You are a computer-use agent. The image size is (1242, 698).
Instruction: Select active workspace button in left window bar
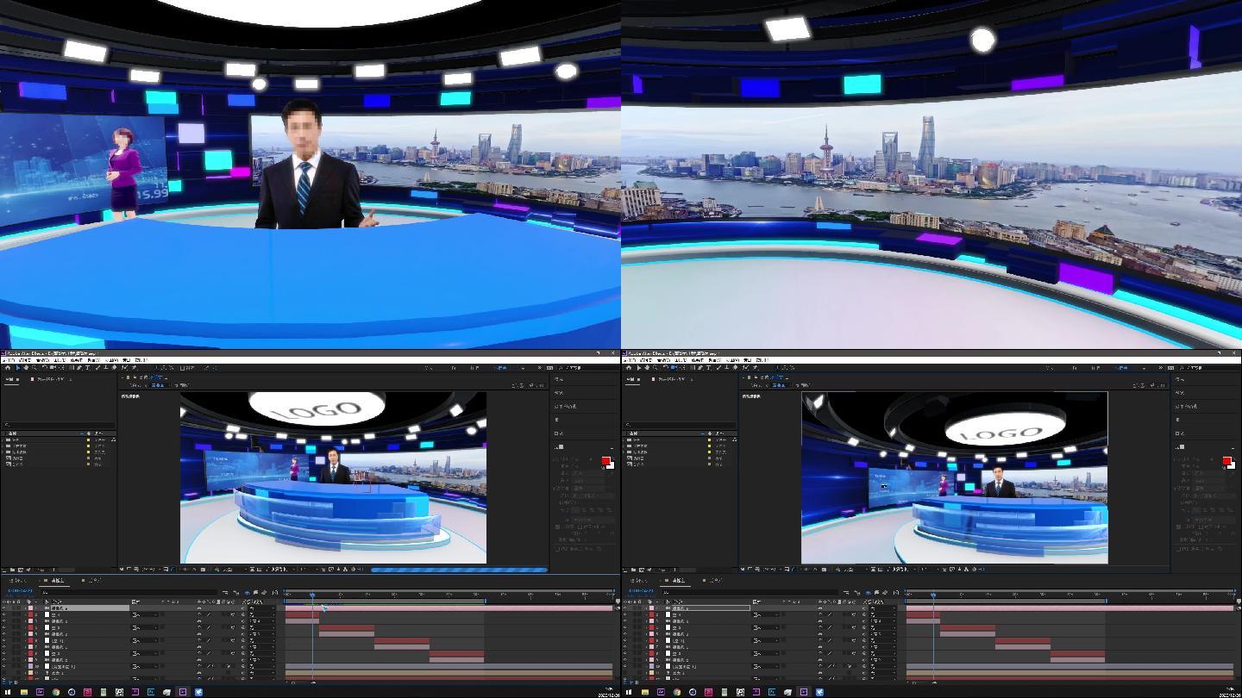coord(500,368)
